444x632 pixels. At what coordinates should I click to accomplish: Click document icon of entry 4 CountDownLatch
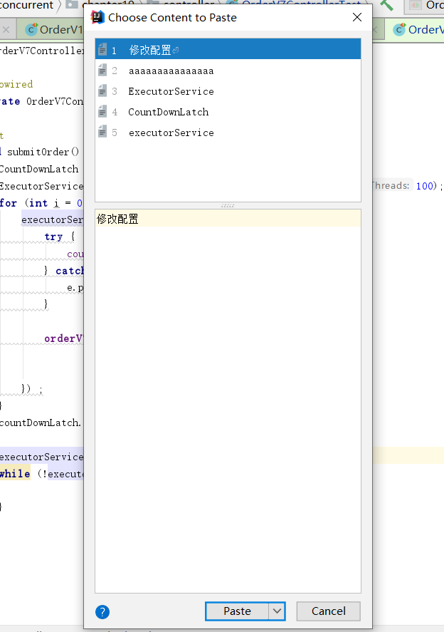(102, 111)
